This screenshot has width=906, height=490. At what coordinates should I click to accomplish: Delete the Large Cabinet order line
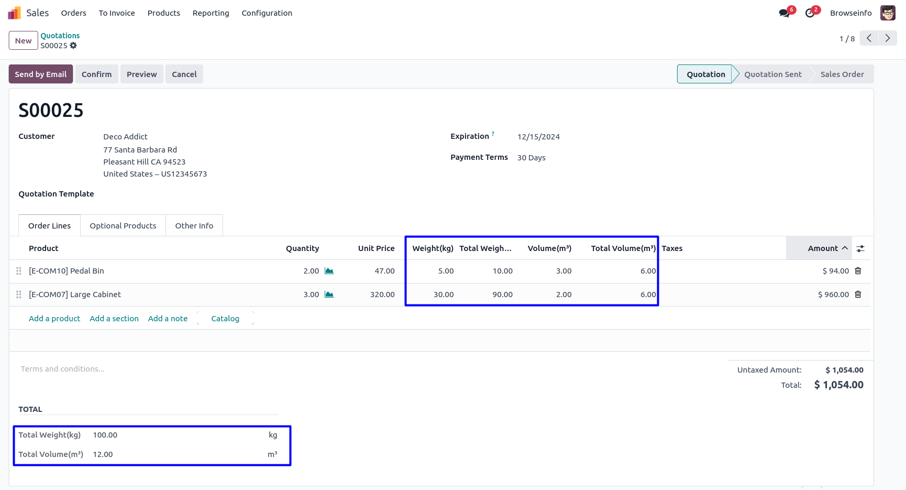tap(858, 295)
